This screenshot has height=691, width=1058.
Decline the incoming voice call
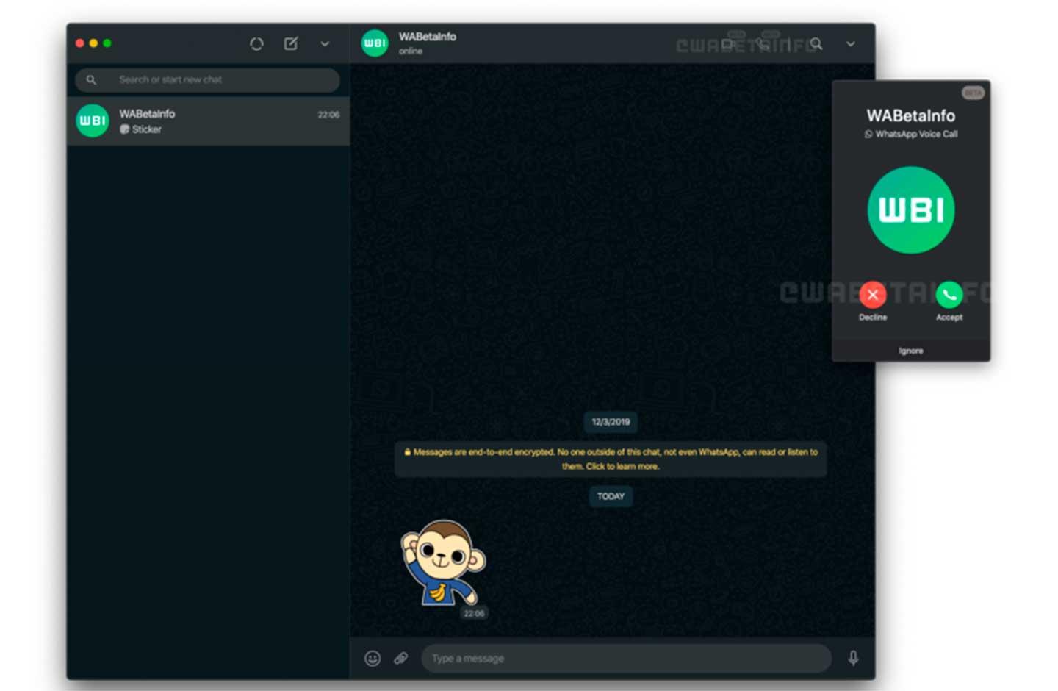(873, 295)
